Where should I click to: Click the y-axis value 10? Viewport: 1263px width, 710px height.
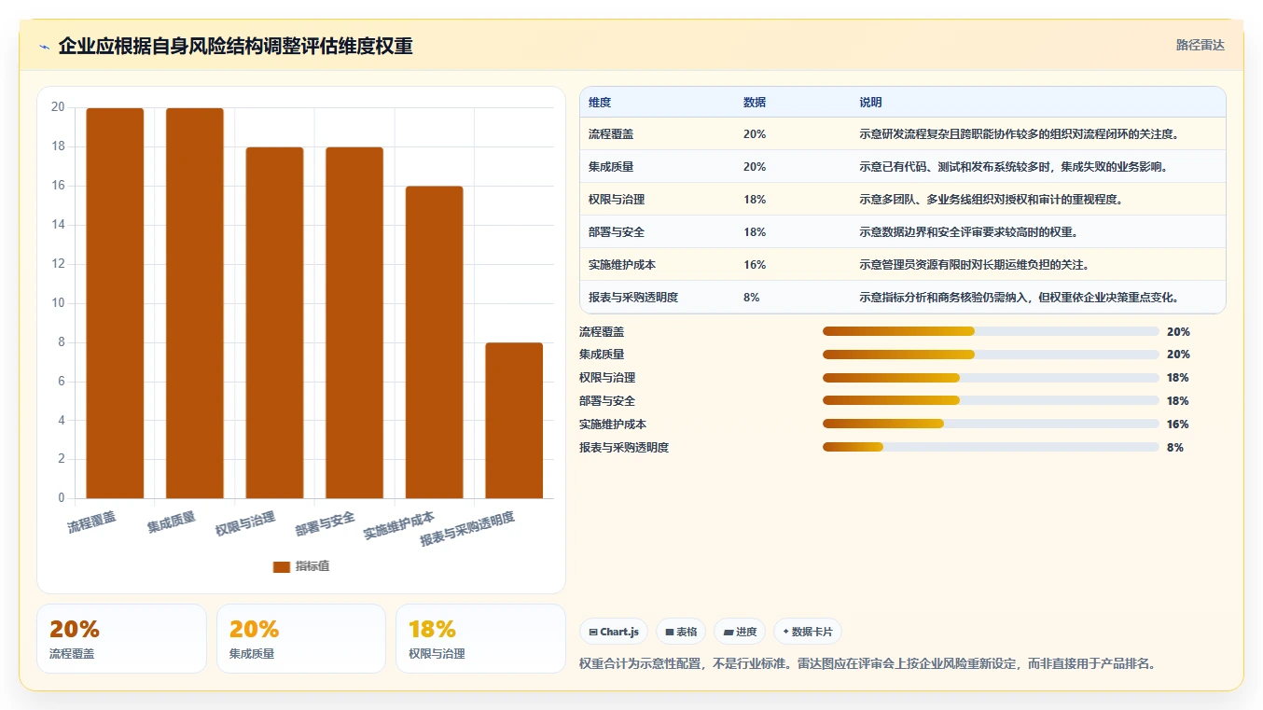(x=58, y=303)
